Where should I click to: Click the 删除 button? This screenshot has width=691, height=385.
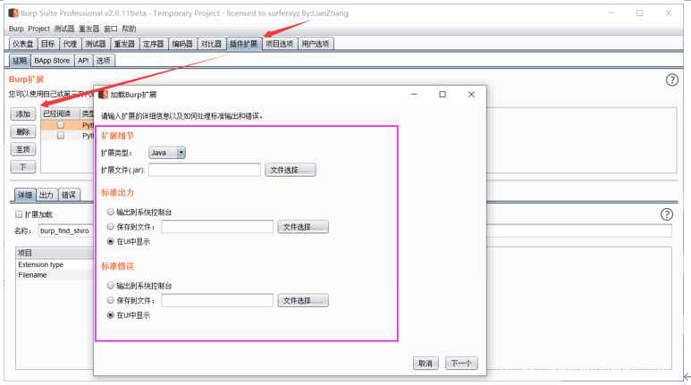(23, 131)
